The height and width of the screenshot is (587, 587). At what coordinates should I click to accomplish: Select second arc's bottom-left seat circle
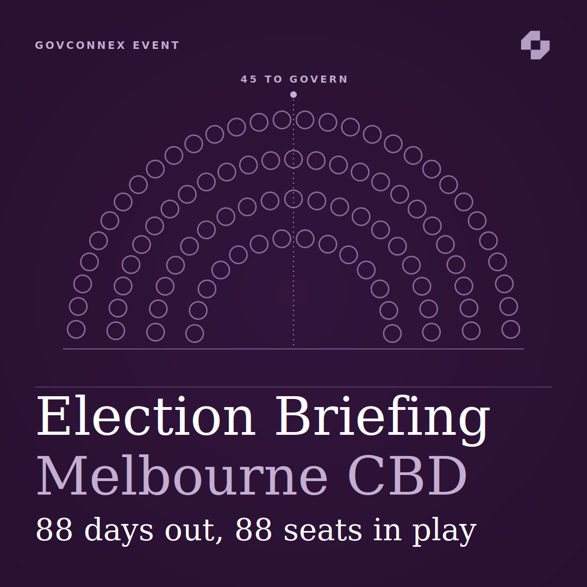(116, 331)
